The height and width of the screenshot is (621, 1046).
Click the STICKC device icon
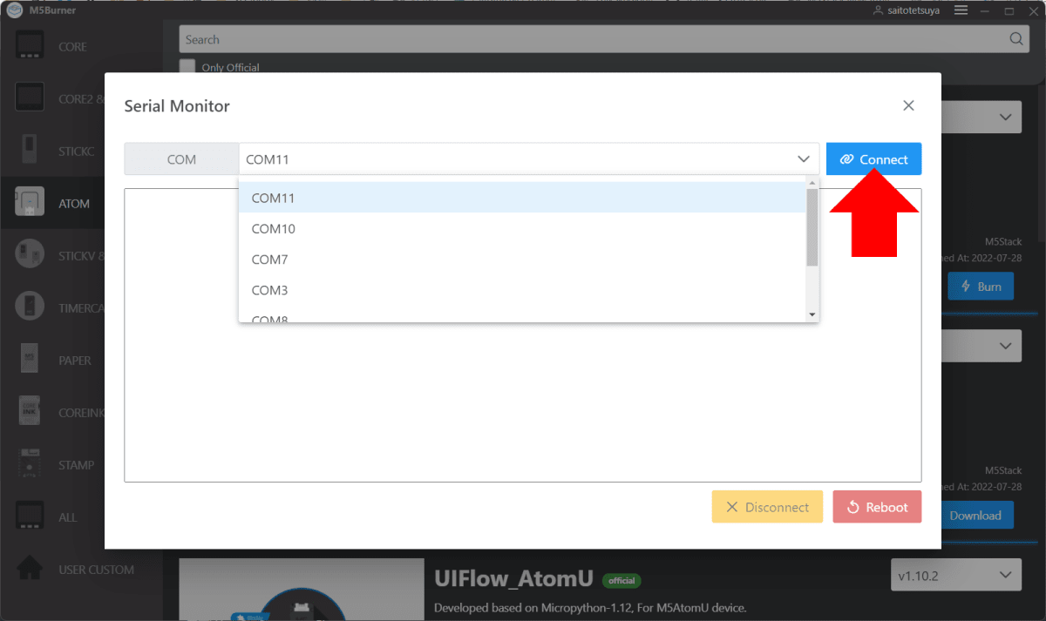pyautogui.click(x=30, y=149)
